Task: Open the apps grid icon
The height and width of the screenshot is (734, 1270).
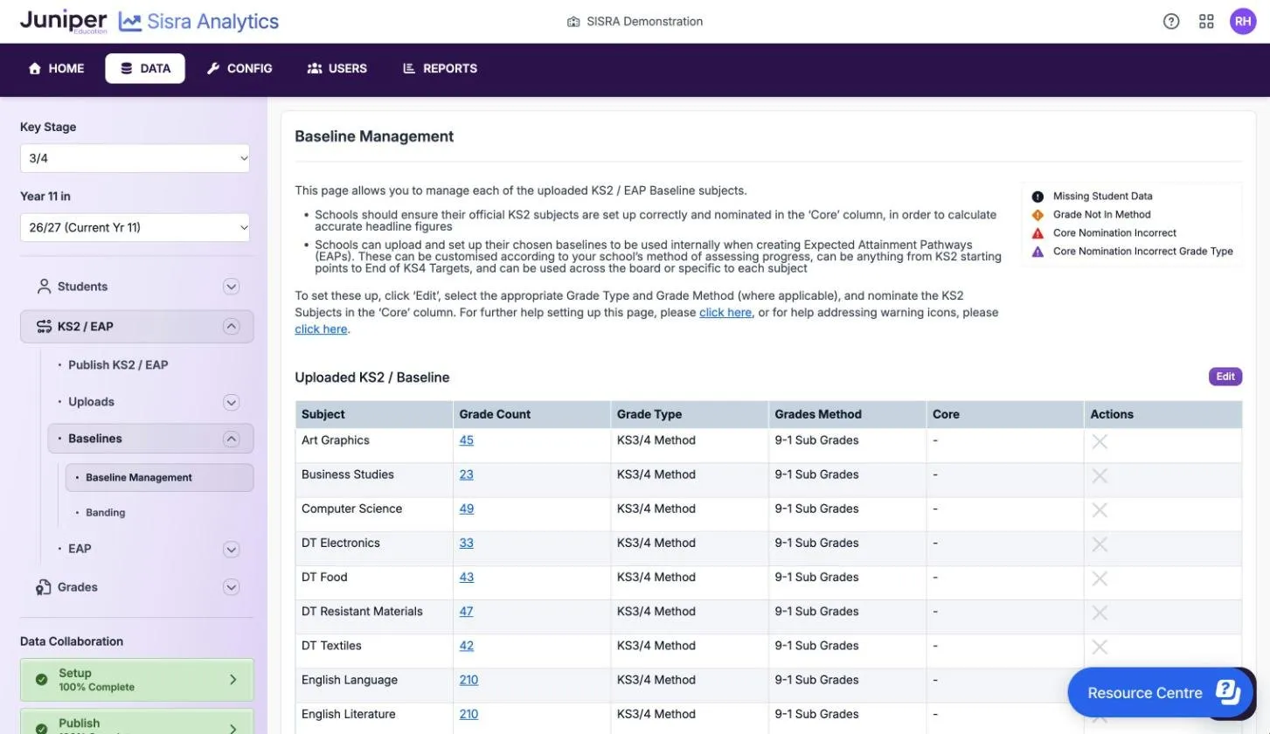Action: pos(1206,22)
